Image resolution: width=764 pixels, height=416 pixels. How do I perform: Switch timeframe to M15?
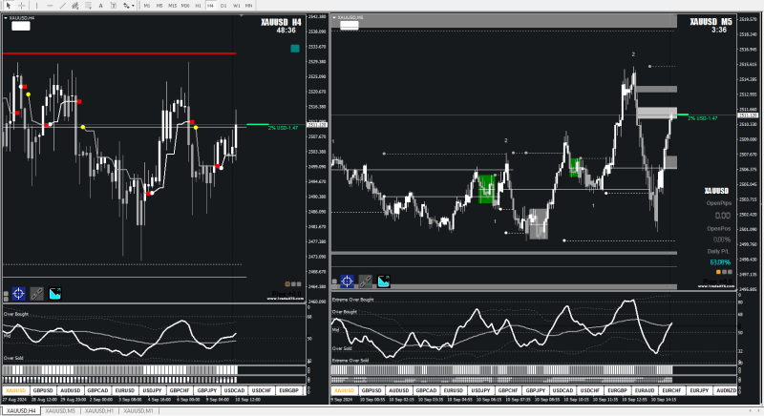coord(172,6)
